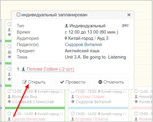The width and height of the screenshot is (153, 122).
Task: Mark lesson conducted with Провести button
Action: 73,82
